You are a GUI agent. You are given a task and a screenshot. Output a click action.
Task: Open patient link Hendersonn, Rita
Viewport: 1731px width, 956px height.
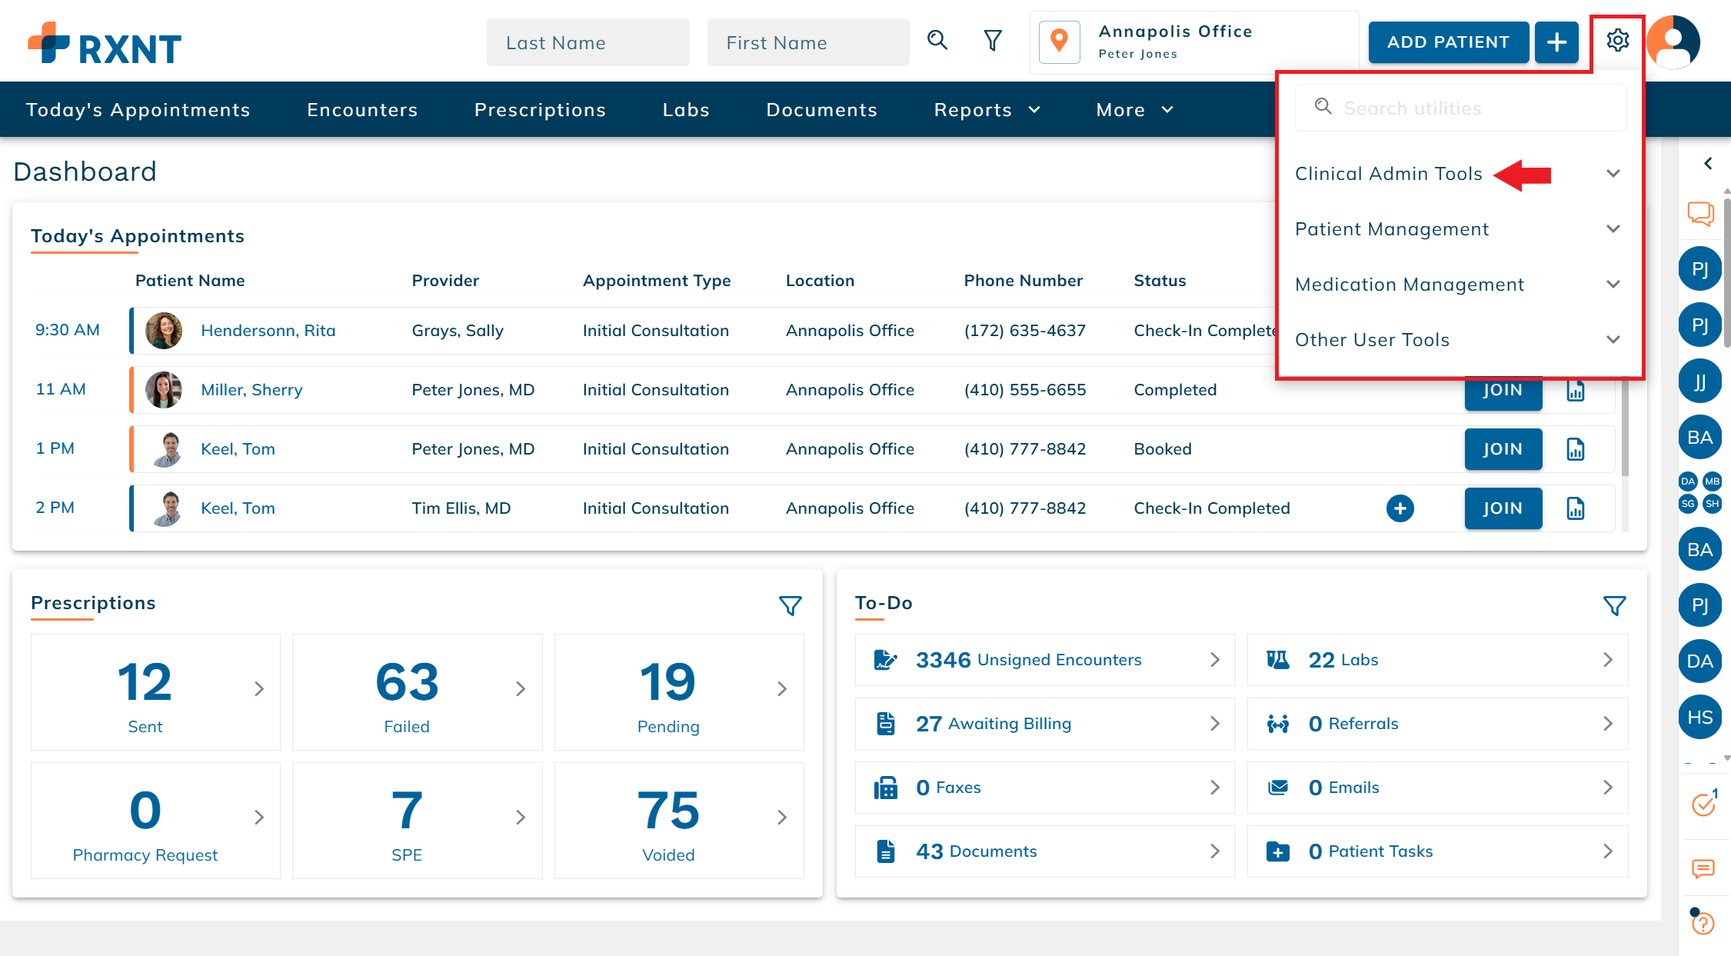(x=268, y=331)
